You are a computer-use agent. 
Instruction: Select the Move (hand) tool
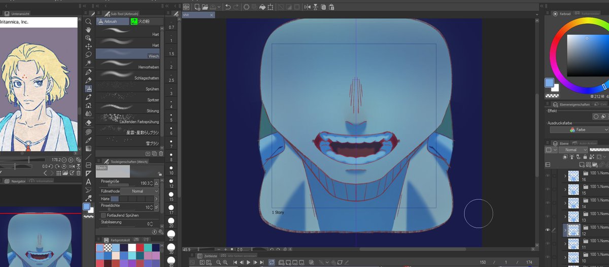88,30
